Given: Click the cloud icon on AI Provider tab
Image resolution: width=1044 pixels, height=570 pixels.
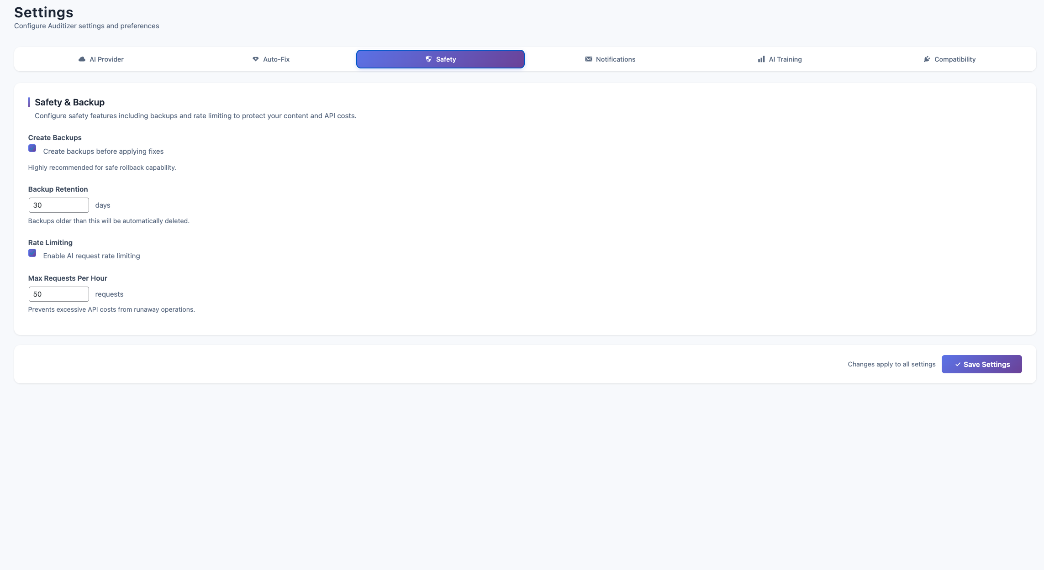Looking at the screenshot, I should click(x=82, y=59).
